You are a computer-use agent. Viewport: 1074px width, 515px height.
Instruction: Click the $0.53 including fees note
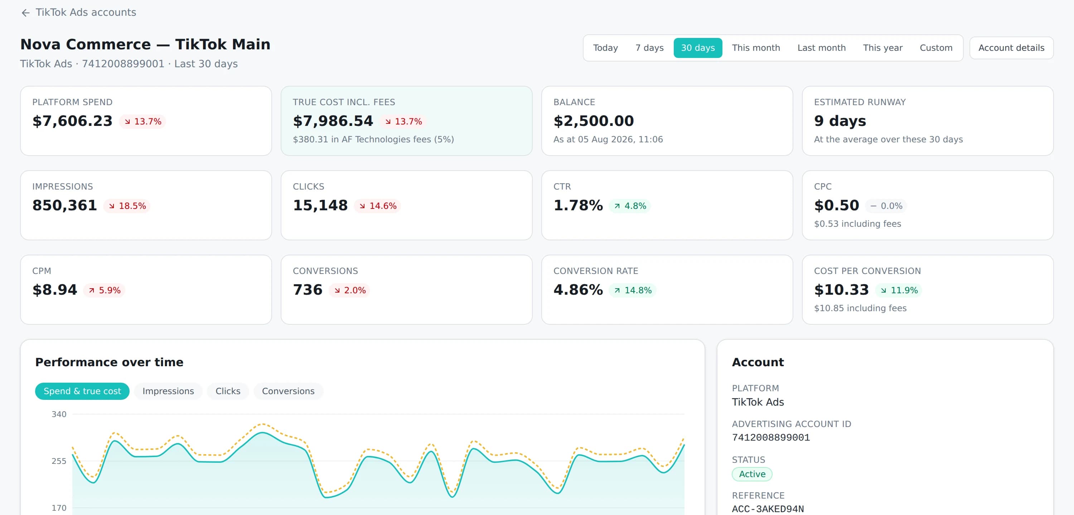click(857, 224)
